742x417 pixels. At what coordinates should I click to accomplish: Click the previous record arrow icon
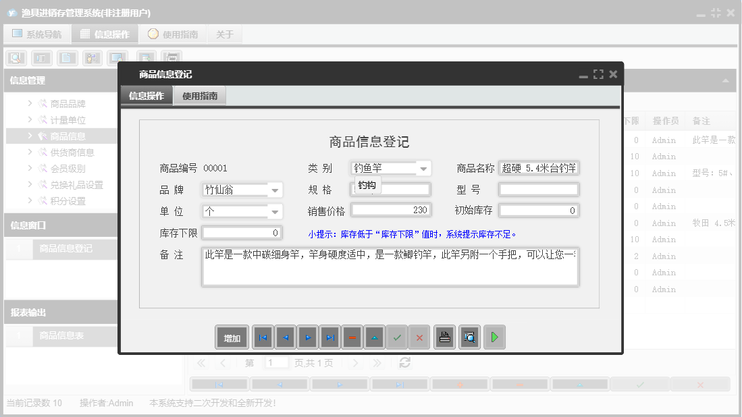pyautogui.click(x=285, y=337)
